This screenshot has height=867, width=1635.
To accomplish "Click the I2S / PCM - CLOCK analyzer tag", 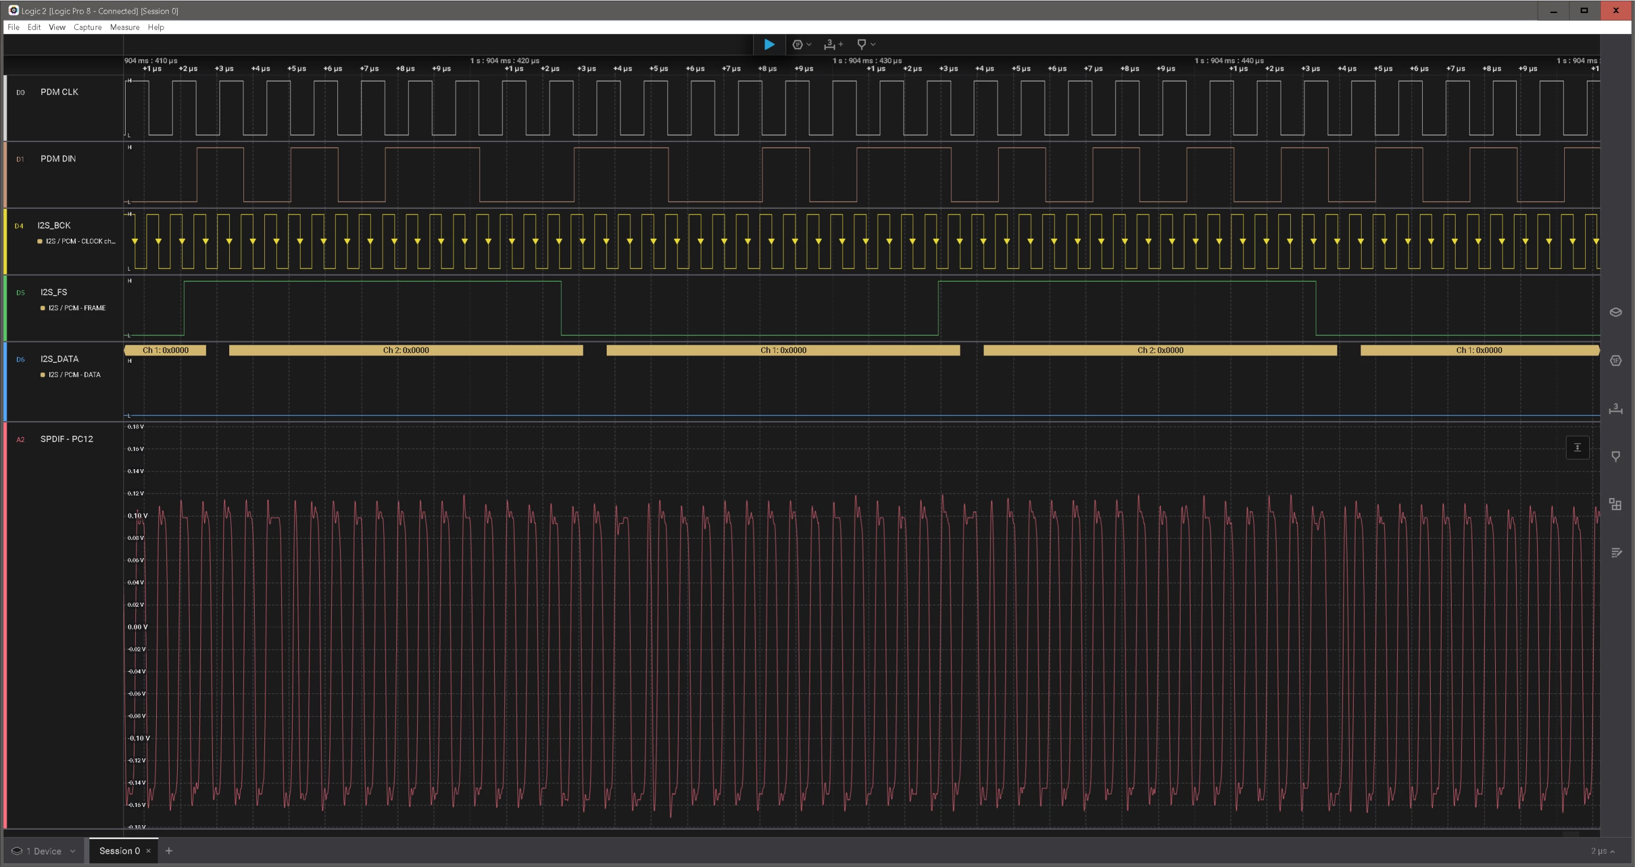I will [x=77, y=241].
